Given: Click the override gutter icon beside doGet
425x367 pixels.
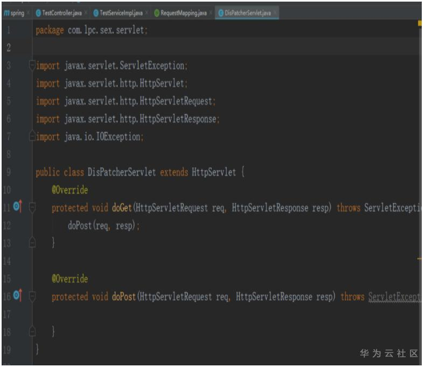Looking at the screenshot, I should coord(18,207).
